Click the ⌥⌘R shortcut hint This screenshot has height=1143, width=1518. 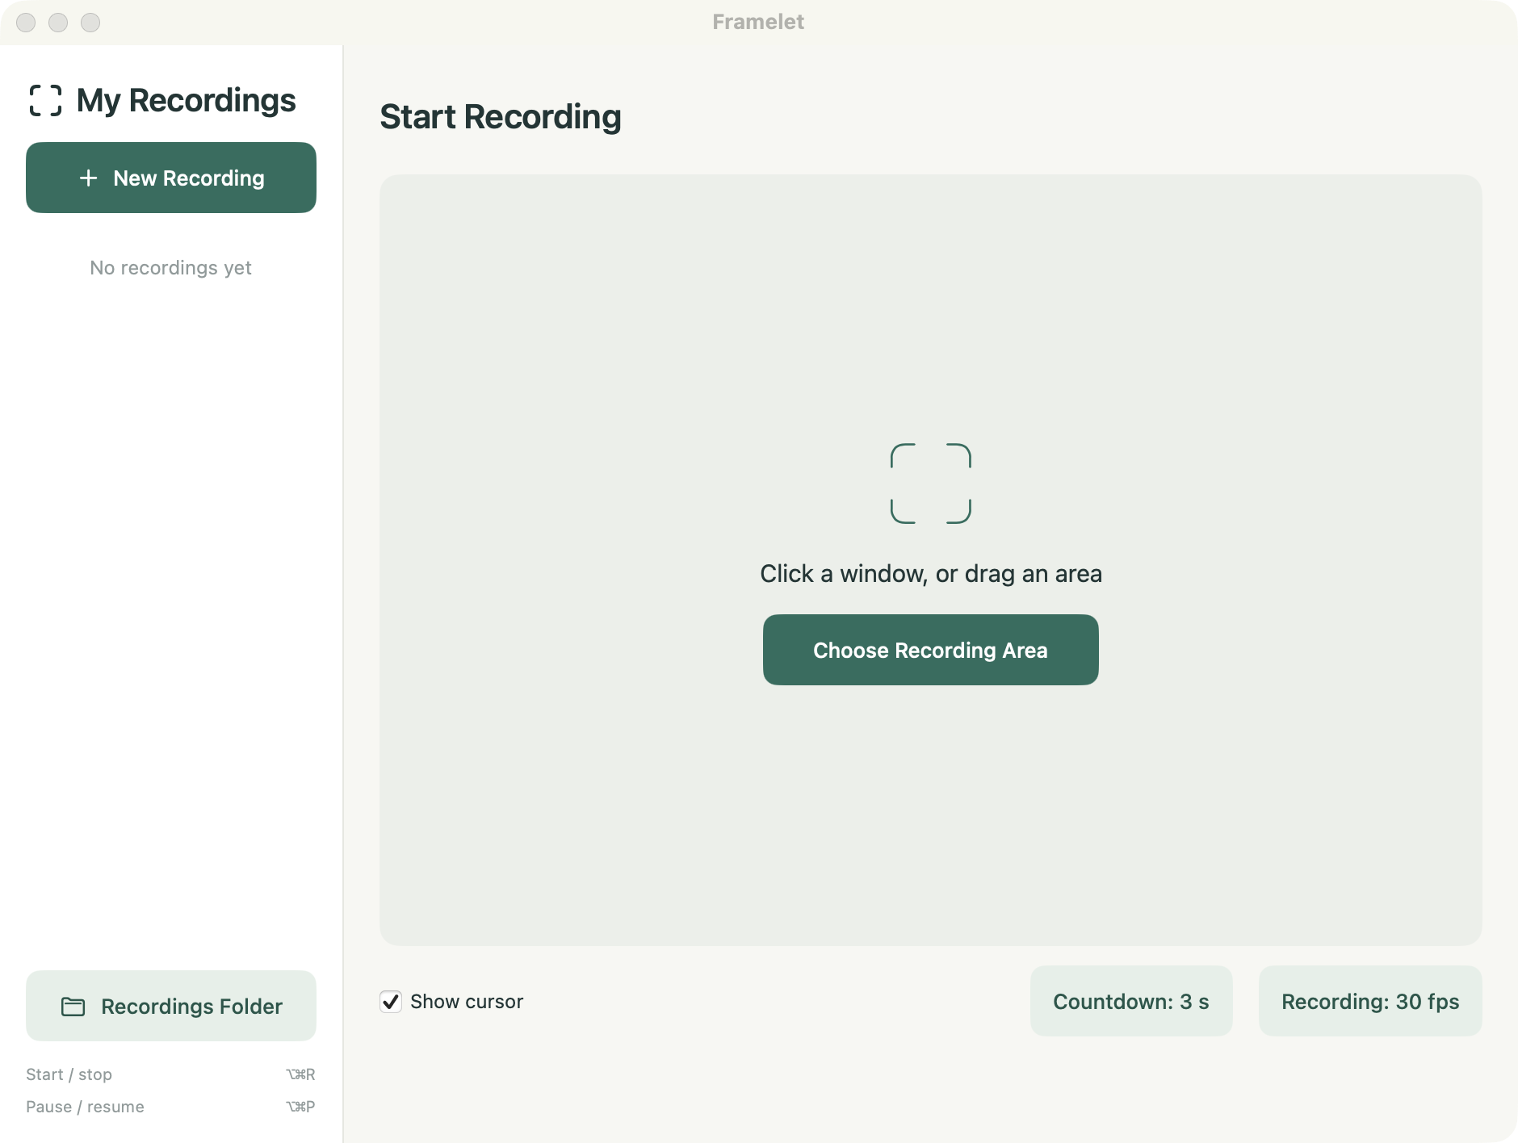tap(300, 1074)
